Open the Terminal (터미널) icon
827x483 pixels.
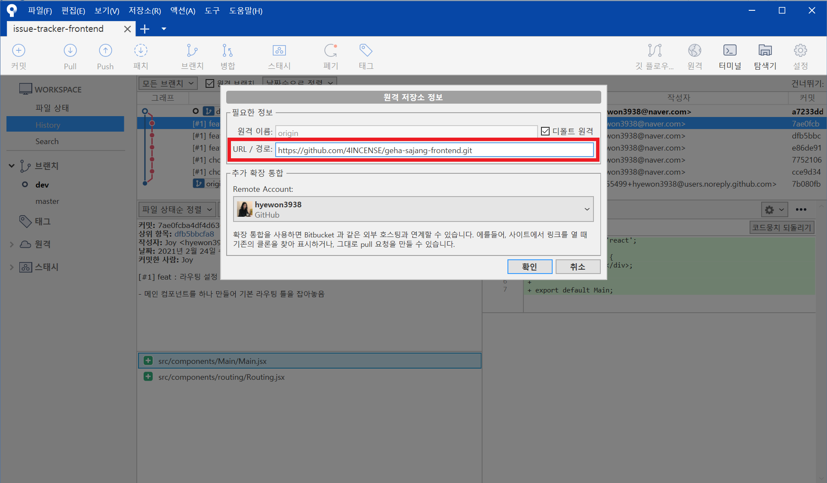pos(730,56)
